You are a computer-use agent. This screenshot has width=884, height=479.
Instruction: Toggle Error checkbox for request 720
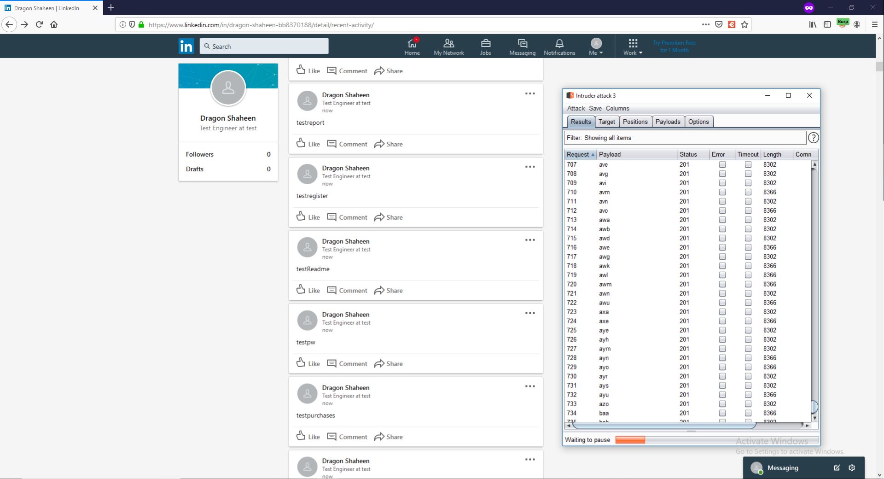point(722,284)
